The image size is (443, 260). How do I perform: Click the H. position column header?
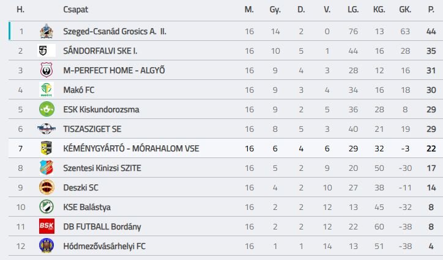pyautogui.click(x=20, y=9)
